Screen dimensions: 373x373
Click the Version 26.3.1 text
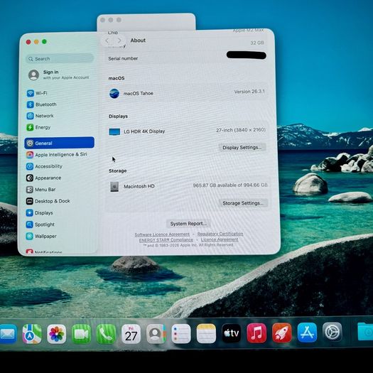click(x=249, y=92)
